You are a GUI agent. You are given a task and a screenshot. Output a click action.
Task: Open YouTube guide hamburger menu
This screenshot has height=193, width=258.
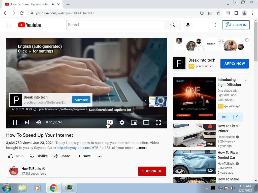point(9,25)
